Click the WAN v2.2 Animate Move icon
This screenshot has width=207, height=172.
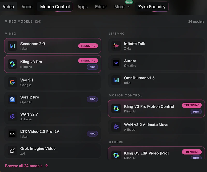coord(116,127)
